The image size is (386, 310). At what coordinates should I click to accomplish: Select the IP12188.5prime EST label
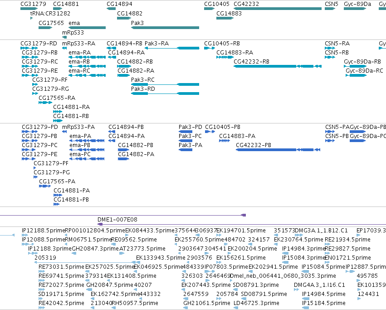pos(44,231)
